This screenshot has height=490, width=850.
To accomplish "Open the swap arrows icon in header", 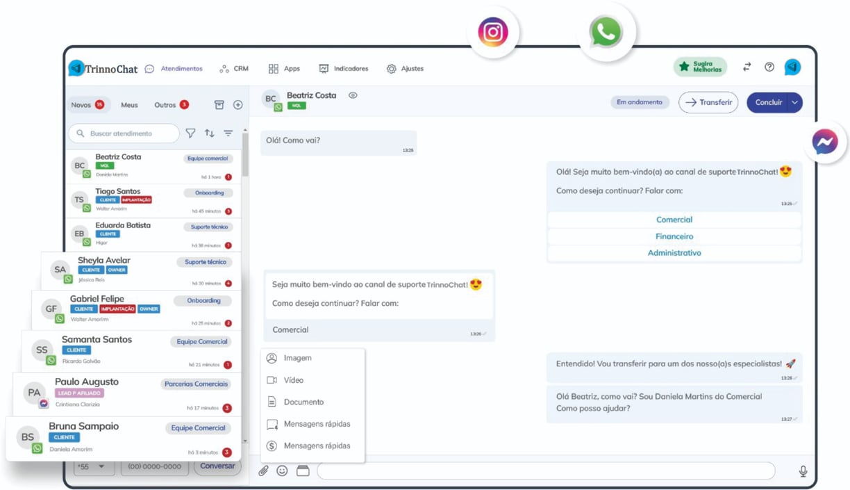I will [x=747, y=67].
